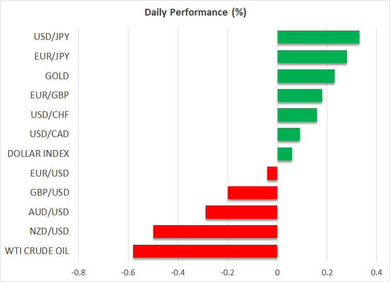390x282 pixels.
Task: Select the green EUR/JPY bar
Action: coord(312,57)
